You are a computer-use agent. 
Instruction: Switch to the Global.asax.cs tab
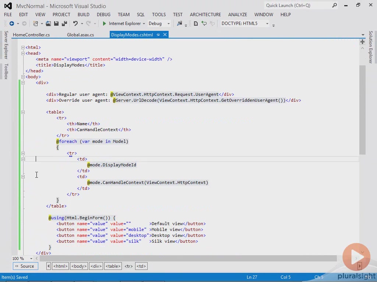(x=80, y=35)
